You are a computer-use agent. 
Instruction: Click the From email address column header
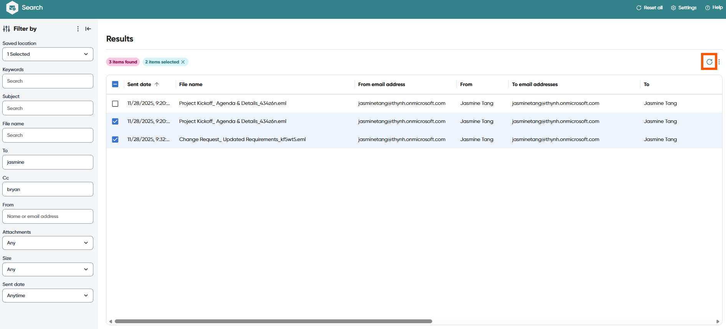381,85
